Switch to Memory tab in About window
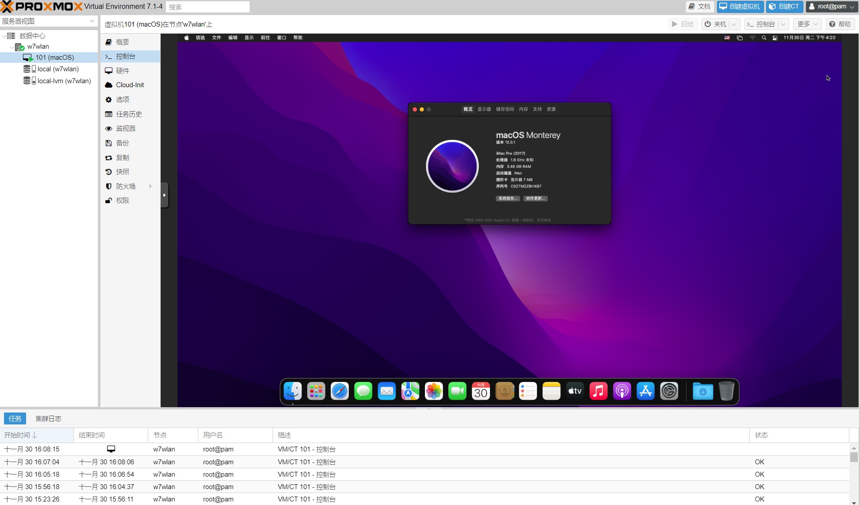Viewport: 860px width, 505px height. pos(523,109)
